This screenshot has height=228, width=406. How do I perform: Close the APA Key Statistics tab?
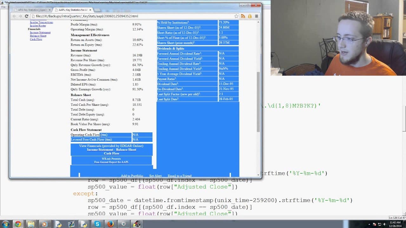pos(49,10)
